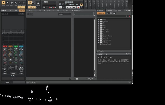This screenshot has width=165, height=105.
Task: Open the トラック menu
Action: coord(50,11)
